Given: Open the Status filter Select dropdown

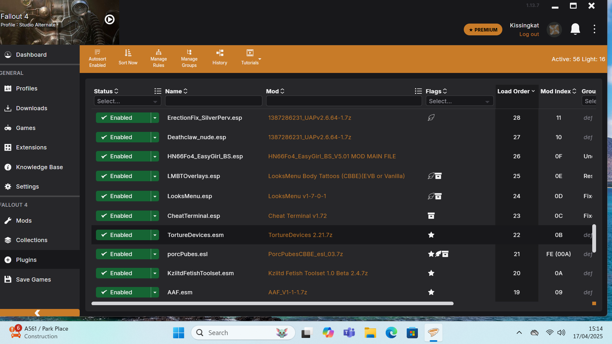Looking at the screenshot, I should pos(127,101).
